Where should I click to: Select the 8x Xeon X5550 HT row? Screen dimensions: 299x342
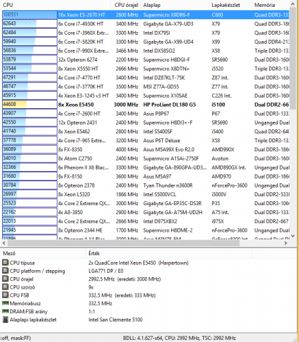[146, 68]
